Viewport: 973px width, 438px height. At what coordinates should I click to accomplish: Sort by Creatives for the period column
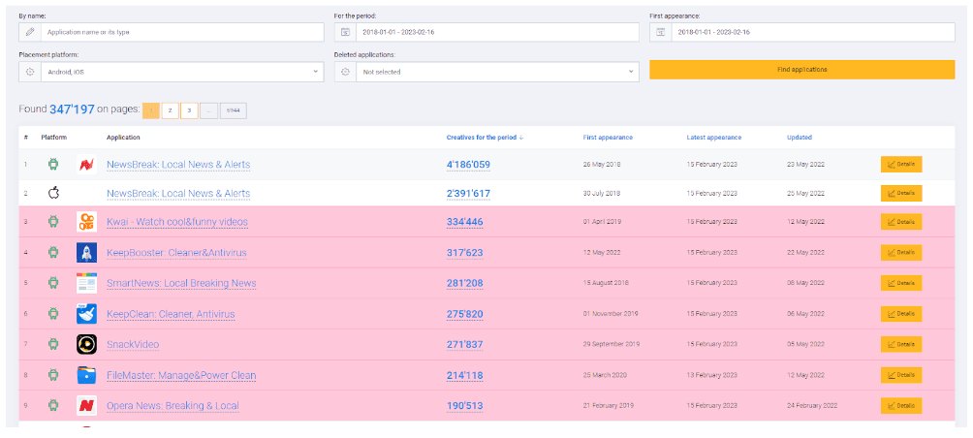486,138
